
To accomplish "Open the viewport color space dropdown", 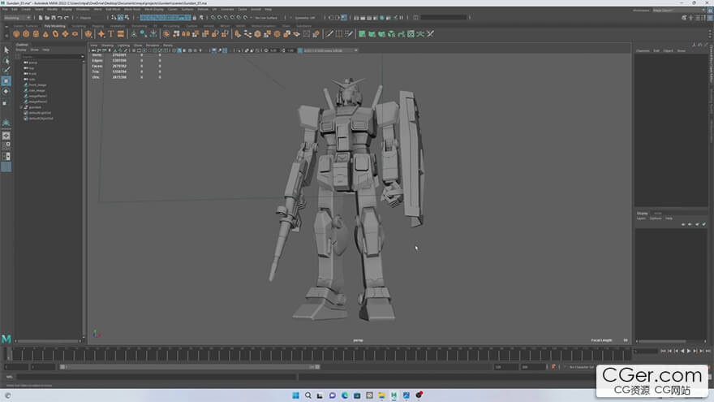I will 330,50.
